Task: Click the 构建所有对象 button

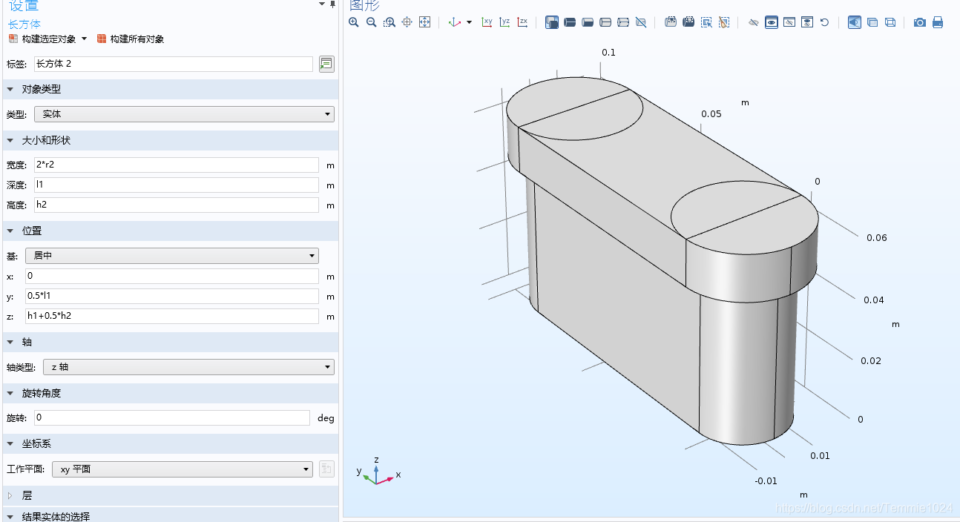Action: point(131,39)
